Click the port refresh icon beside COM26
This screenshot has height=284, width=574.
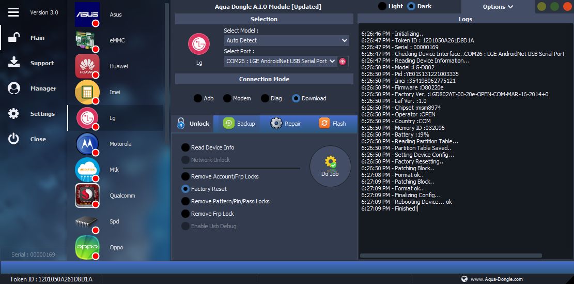click(x=343, y=61)
